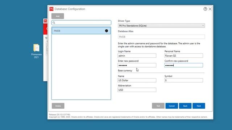232x130 pixels.
Task: Click the Login Name field
Action: tap(137, 56)
